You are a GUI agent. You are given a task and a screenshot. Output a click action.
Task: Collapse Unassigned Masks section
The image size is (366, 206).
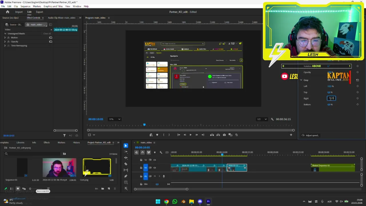(x=5, y=33)
